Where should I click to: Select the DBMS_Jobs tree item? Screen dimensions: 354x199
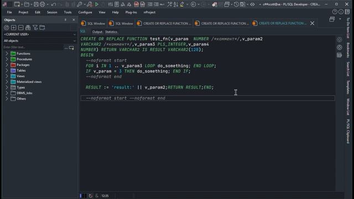coord(24,93)
